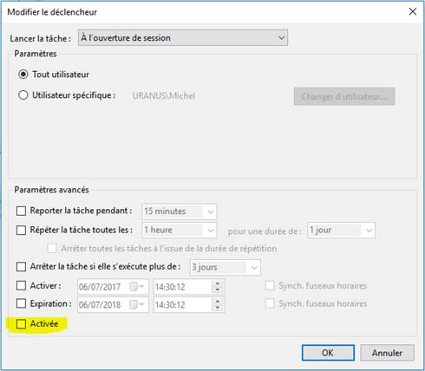Decrease the Expiration time with down arrow
This screenshot has height=371, width=425.
click(x=218, y=308)
